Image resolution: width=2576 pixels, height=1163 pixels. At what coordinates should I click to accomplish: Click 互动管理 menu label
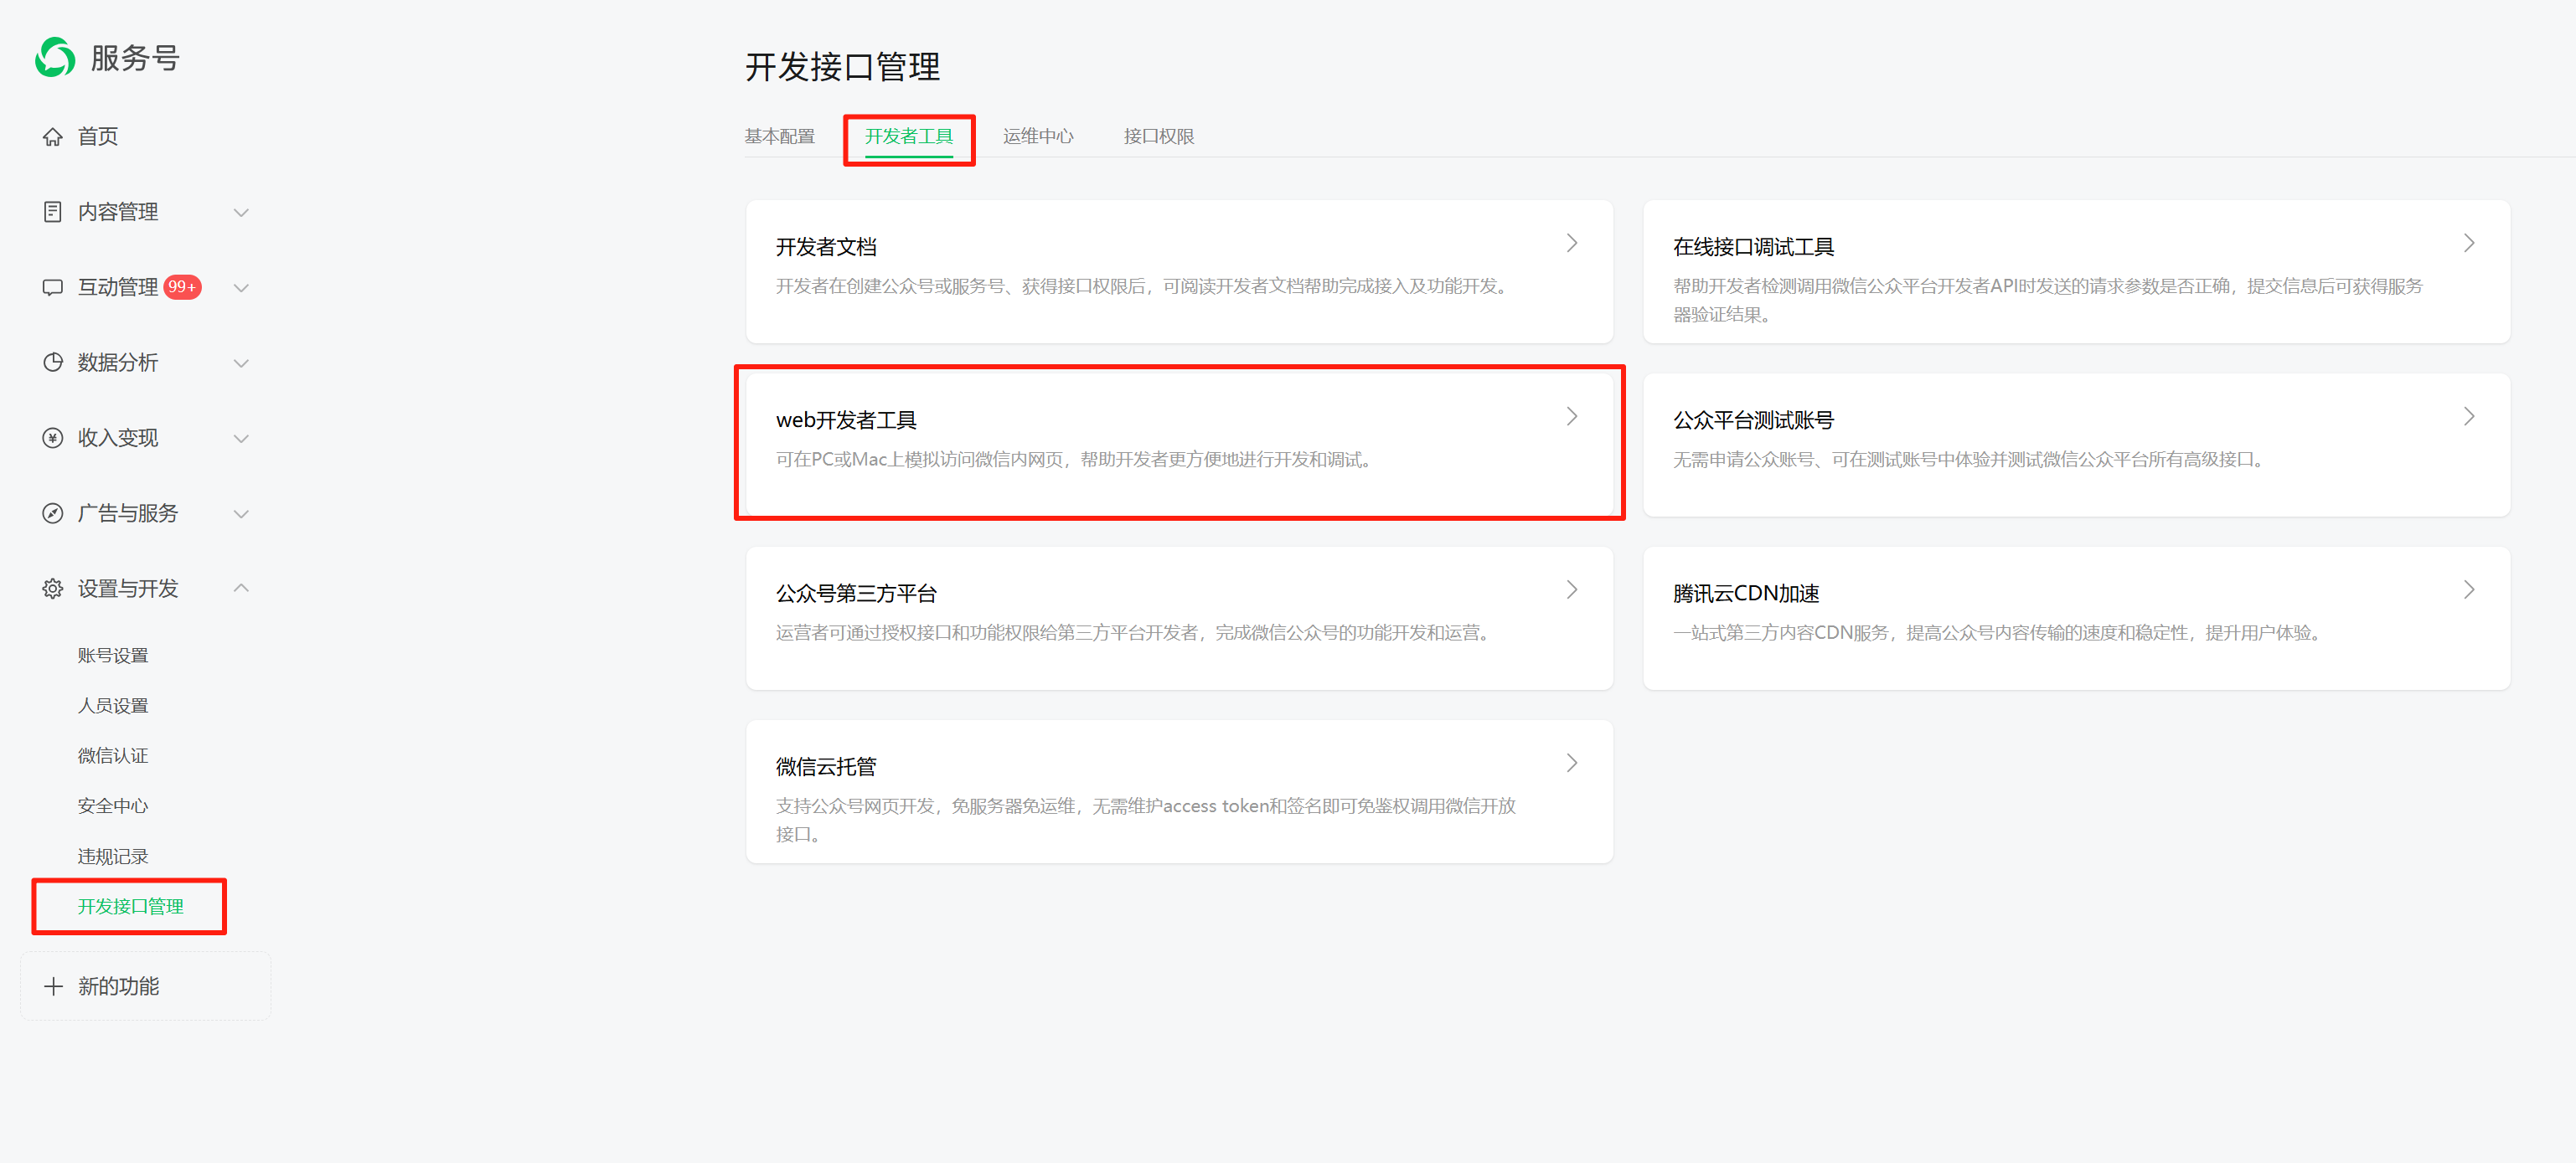click(x=118, y=288)
